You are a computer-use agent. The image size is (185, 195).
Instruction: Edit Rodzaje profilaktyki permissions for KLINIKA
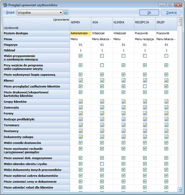pos(124,119)
